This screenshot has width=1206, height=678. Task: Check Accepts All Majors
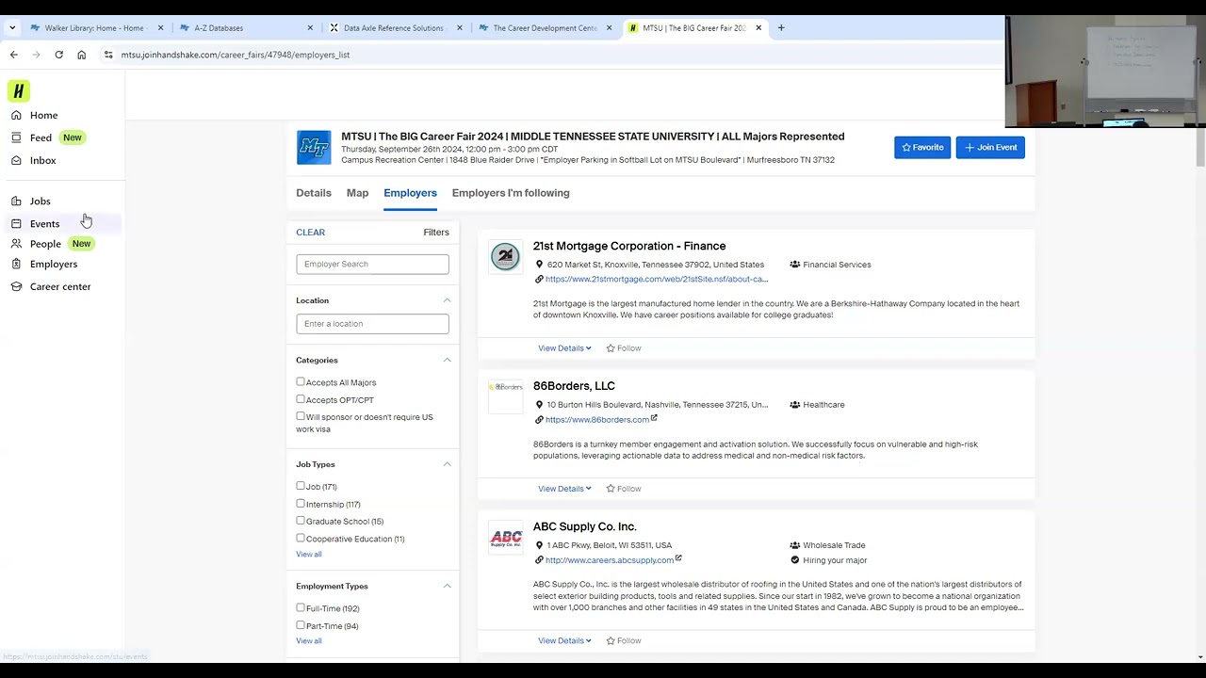tap(301, 382)
